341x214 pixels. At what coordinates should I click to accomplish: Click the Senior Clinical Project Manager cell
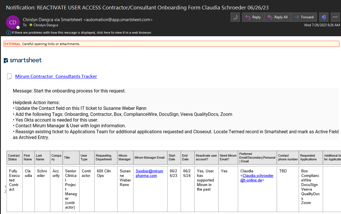click(x=71, y=189)
